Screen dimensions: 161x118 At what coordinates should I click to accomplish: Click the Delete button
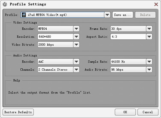tap(145, 15)
